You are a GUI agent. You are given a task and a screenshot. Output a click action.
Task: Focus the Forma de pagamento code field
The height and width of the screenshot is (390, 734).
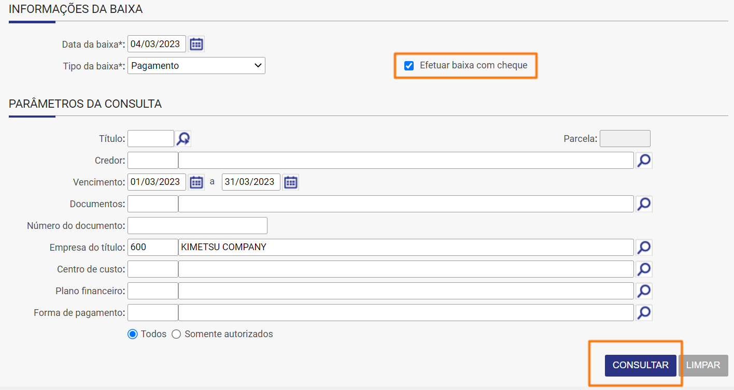click(153, 313)
